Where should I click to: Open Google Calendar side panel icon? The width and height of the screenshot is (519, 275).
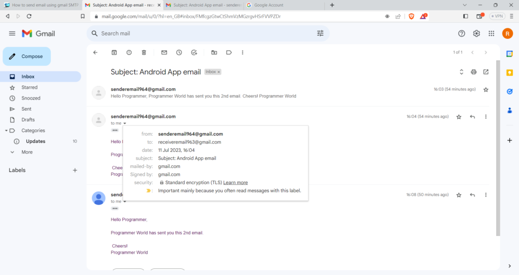click(x=510, y=54)
